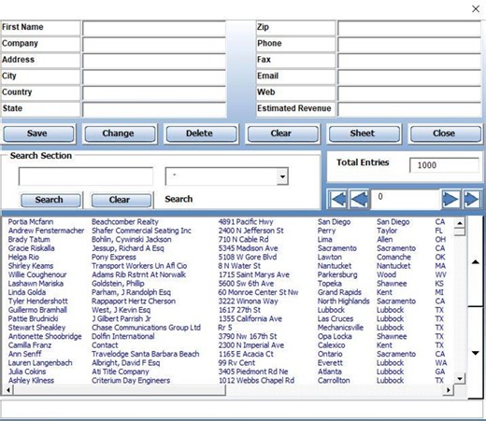This screenshot has width=486, height=421.
Task: Focus the City input field
Action: [154, 77]
